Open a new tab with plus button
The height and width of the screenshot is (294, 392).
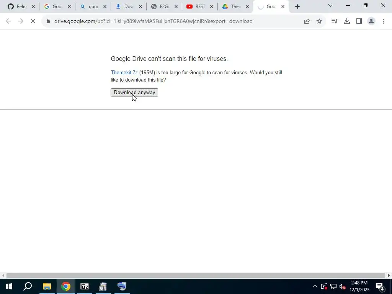[x=297, y=7]
